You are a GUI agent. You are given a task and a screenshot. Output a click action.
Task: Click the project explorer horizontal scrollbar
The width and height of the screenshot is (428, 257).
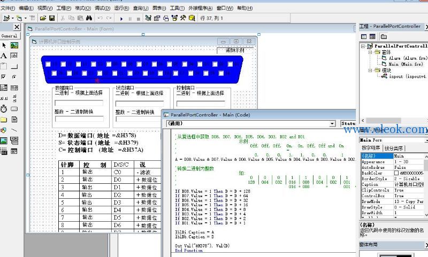click(x=393, y=120)
